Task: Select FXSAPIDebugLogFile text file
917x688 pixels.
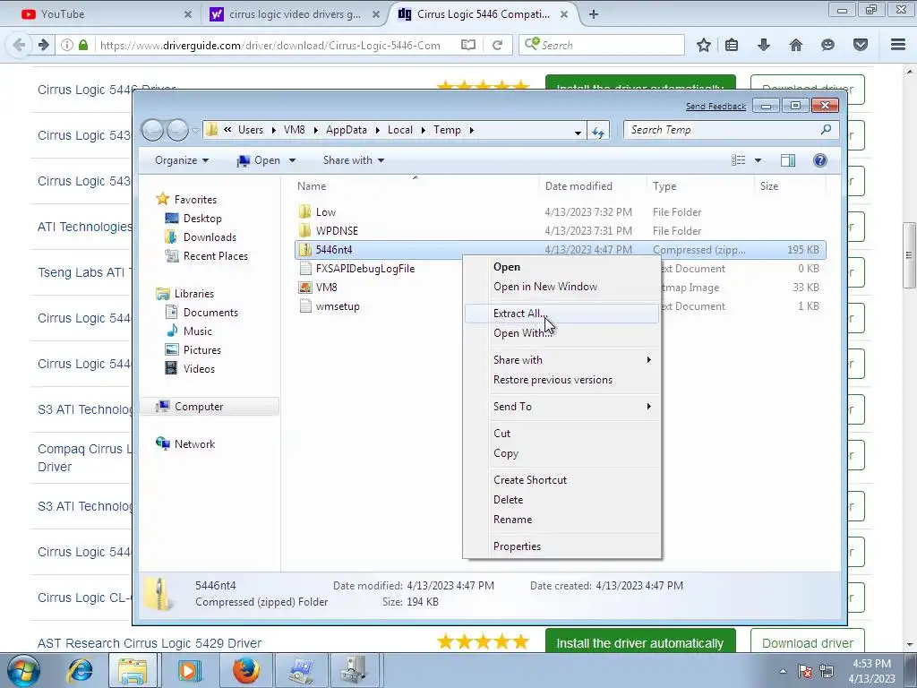Action: (x=365, y=269)
